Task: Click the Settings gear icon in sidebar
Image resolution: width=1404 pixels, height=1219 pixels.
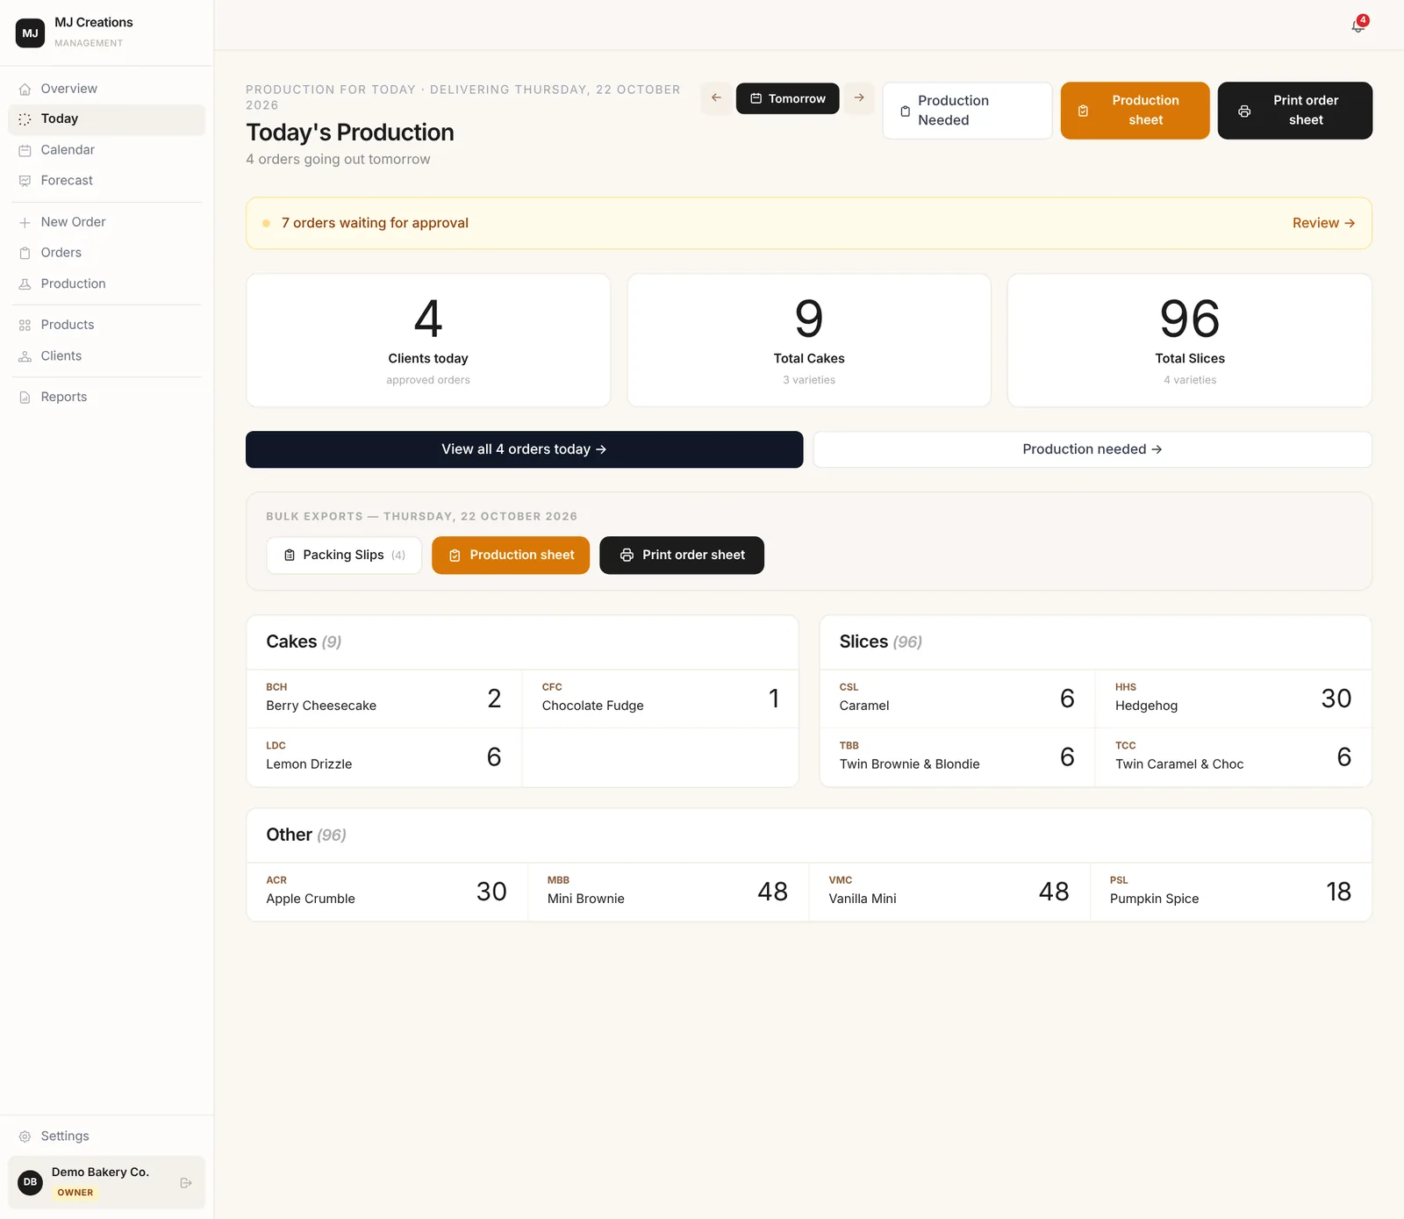Action: click(x=25, y=1137)
